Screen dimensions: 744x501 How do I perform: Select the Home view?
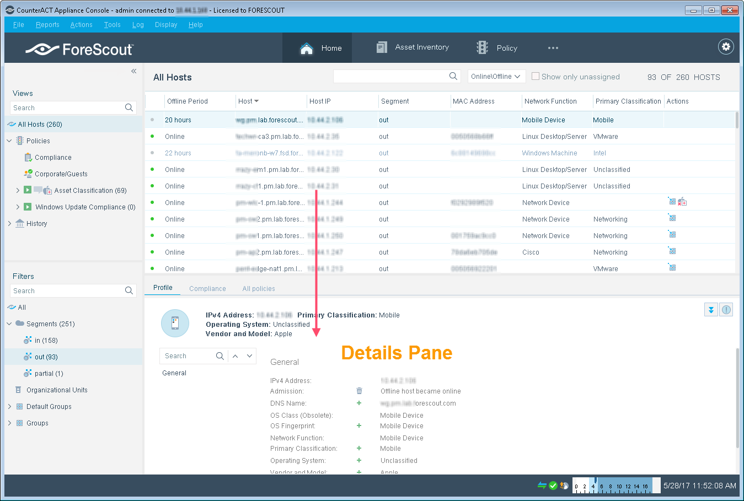pyautogui.click(x=317, y=48)
